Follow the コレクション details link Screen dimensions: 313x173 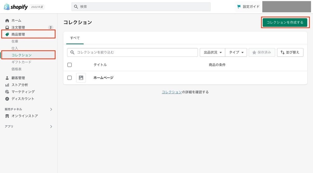172,92
